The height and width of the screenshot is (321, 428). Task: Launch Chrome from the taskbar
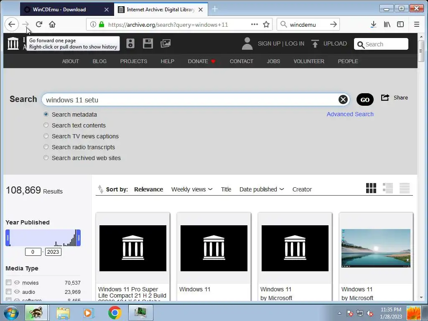coord(115,313)
